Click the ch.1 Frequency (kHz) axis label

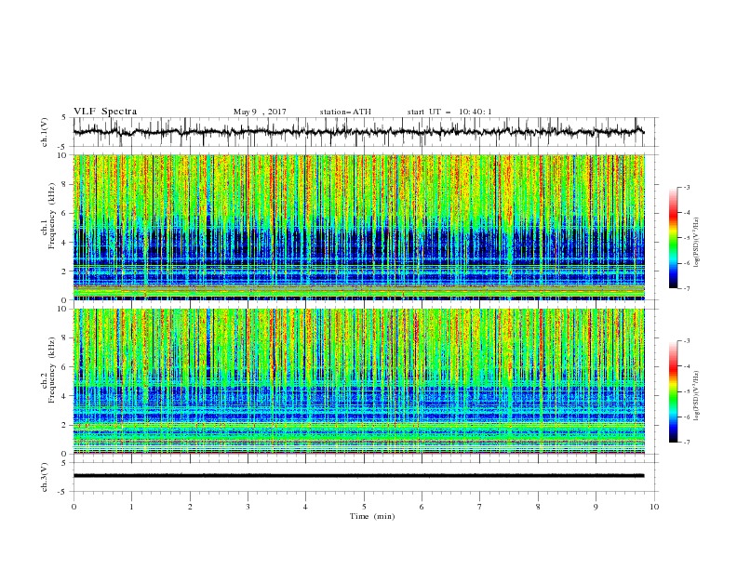(48, 214)
